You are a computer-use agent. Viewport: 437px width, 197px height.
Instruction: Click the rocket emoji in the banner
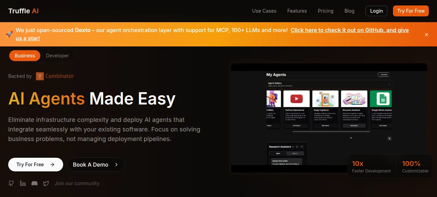(x=9, y=34)
